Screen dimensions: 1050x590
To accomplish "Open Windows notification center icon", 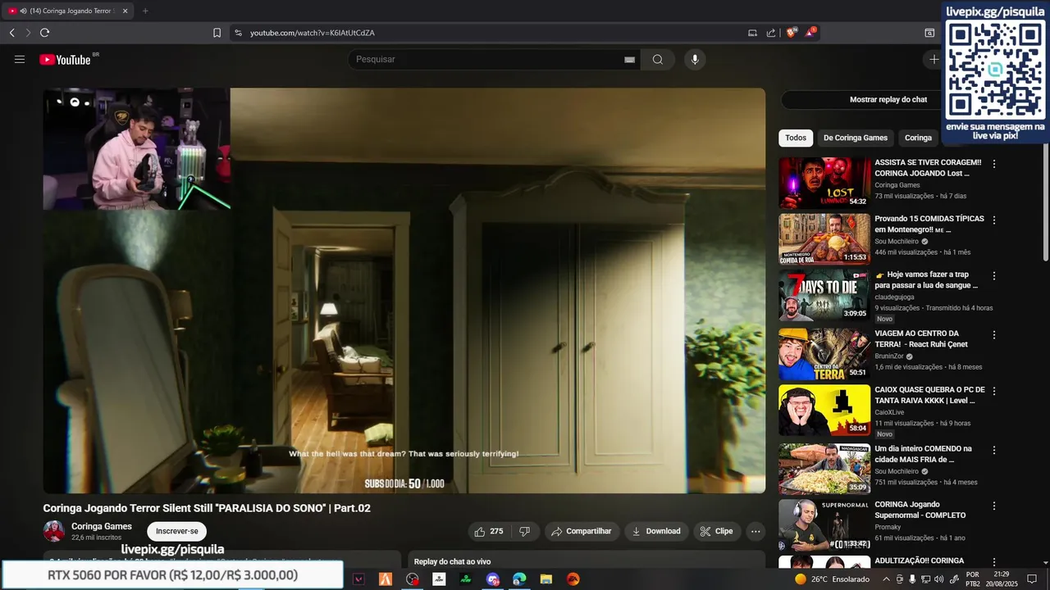I will (1032, 579).
